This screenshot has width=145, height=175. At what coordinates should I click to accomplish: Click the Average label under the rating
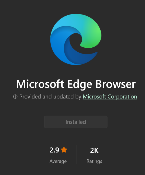click(58, 161)
